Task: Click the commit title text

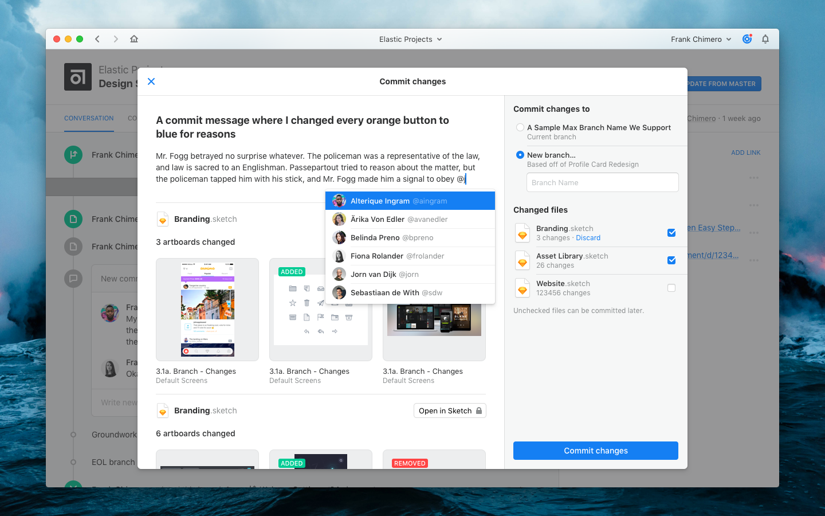Action: 302,127
